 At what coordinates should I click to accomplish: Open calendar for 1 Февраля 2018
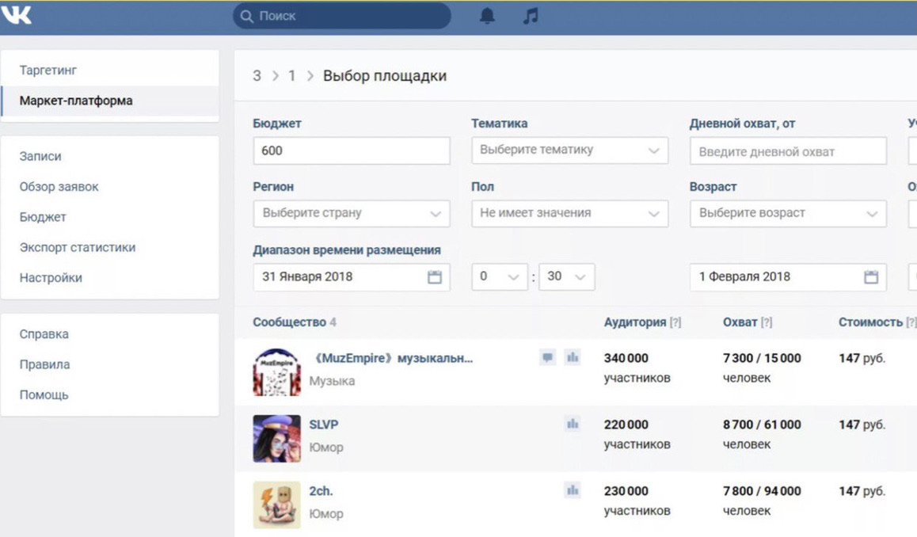click(x=871, y=276)
